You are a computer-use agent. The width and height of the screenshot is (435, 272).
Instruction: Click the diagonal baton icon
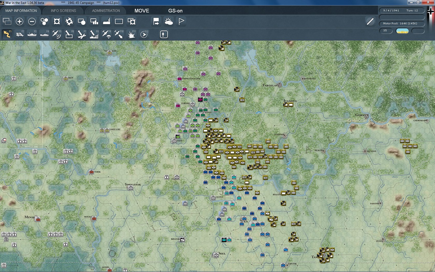pyautogui.click(x=370, y=22)
